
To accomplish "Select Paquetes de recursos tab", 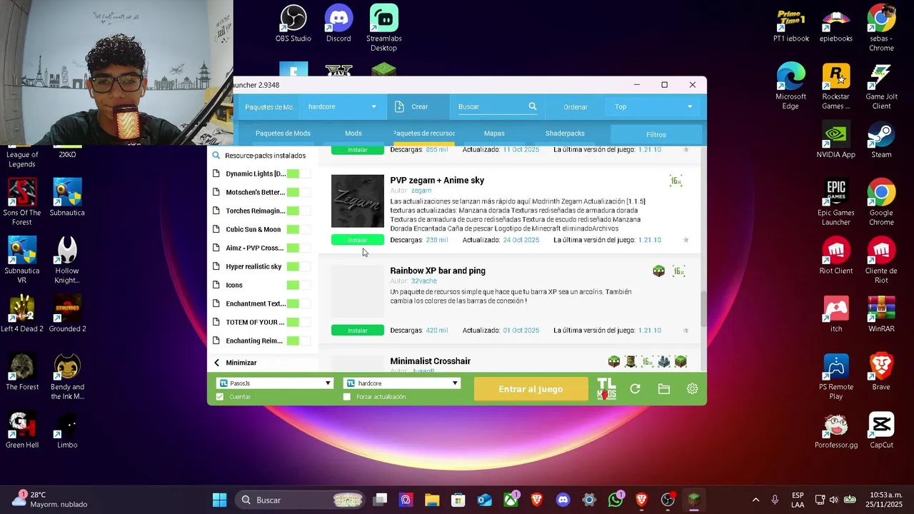I will (x=423, y=133).
